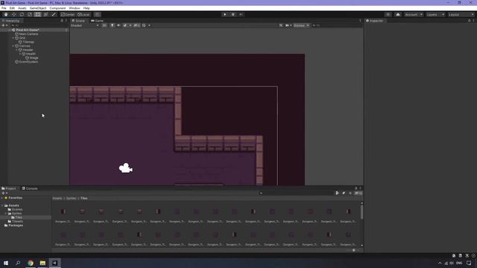This screenshot has width=477, height=268.
Task: Click the services icon left of cloud
Action: click(x=388, y=15)
